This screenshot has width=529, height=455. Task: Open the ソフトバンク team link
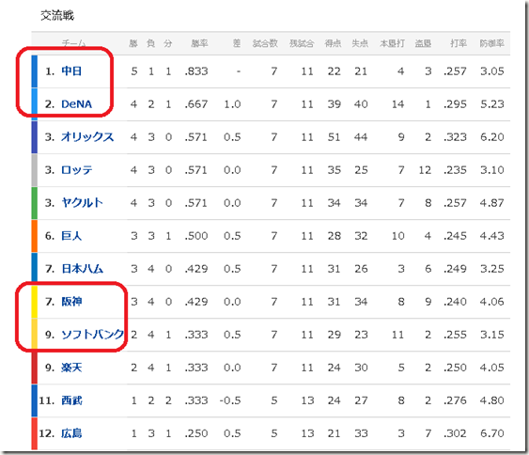[92, 334]
